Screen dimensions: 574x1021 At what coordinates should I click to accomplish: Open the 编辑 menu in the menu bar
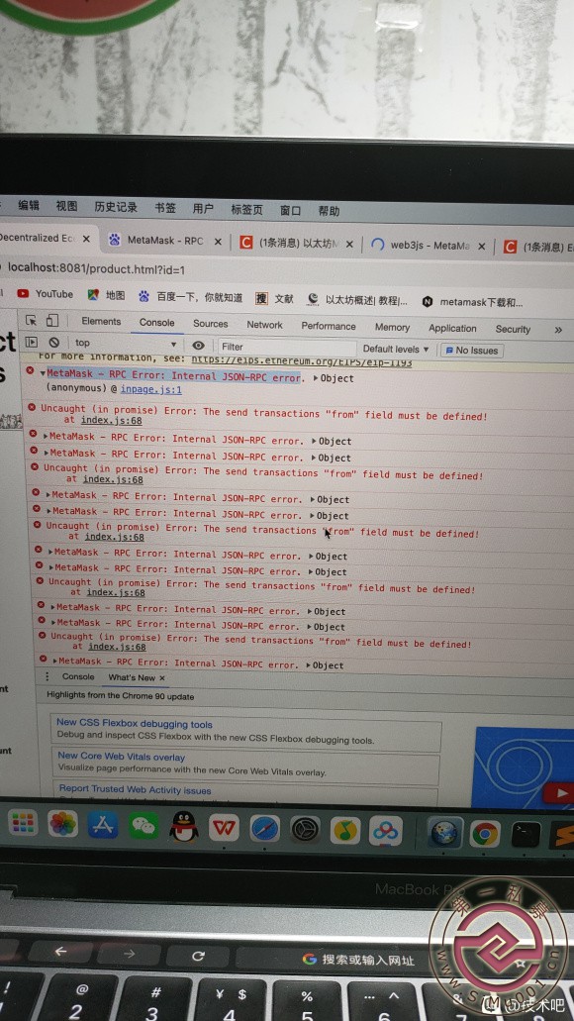click(29, 206)
